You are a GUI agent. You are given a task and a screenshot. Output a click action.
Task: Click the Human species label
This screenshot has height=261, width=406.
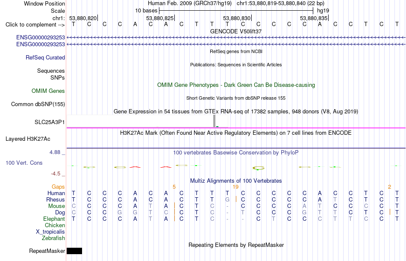point(56,193)
